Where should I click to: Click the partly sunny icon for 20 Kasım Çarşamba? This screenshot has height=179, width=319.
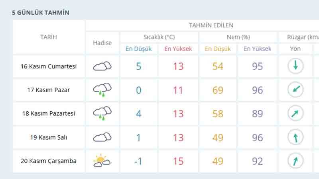(102, 161)
